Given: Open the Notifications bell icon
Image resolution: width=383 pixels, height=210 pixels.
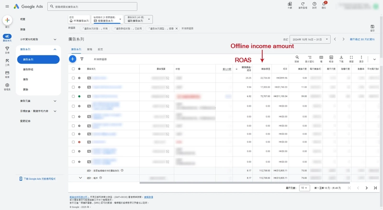Looking at the screenshot, I should click(324, 4).
